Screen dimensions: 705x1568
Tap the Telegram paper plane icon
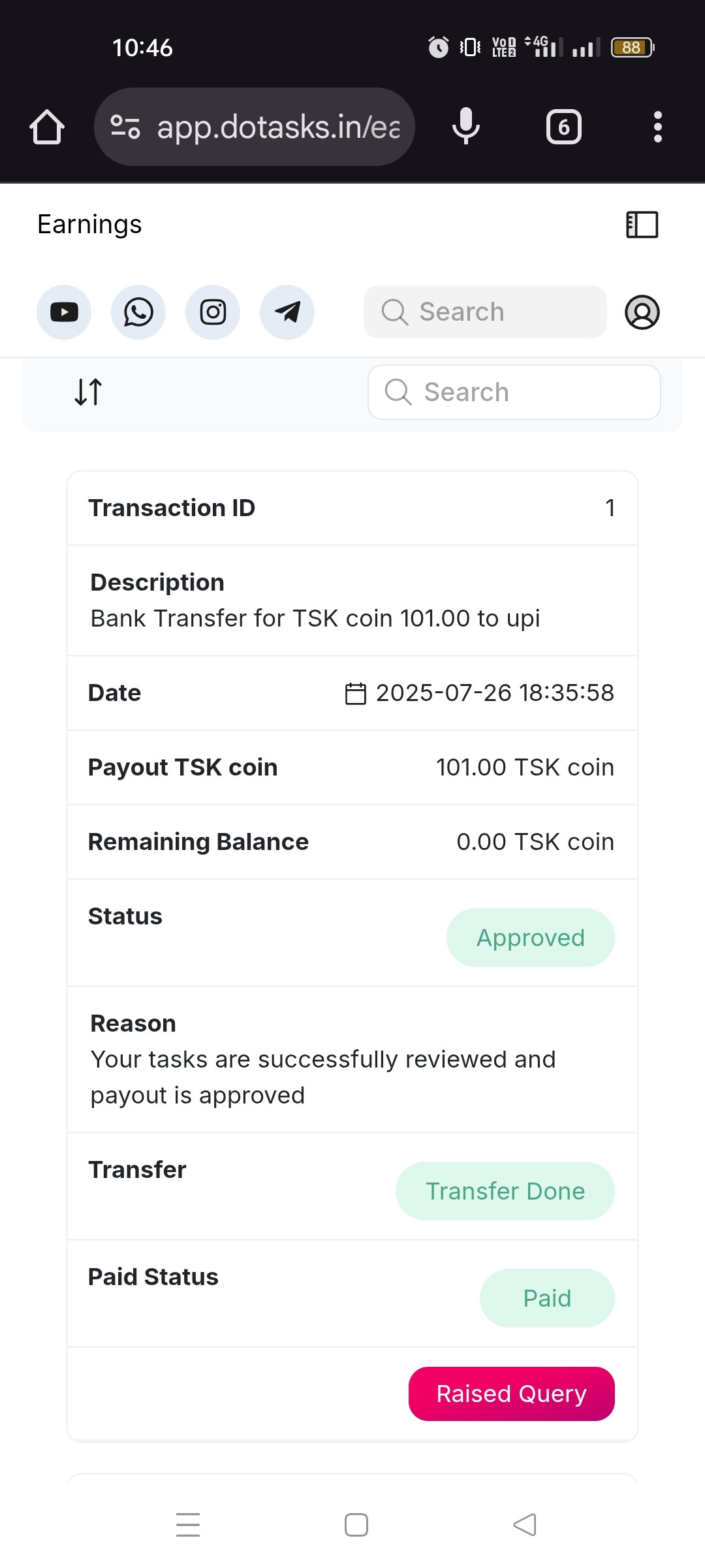coord(287,312)
